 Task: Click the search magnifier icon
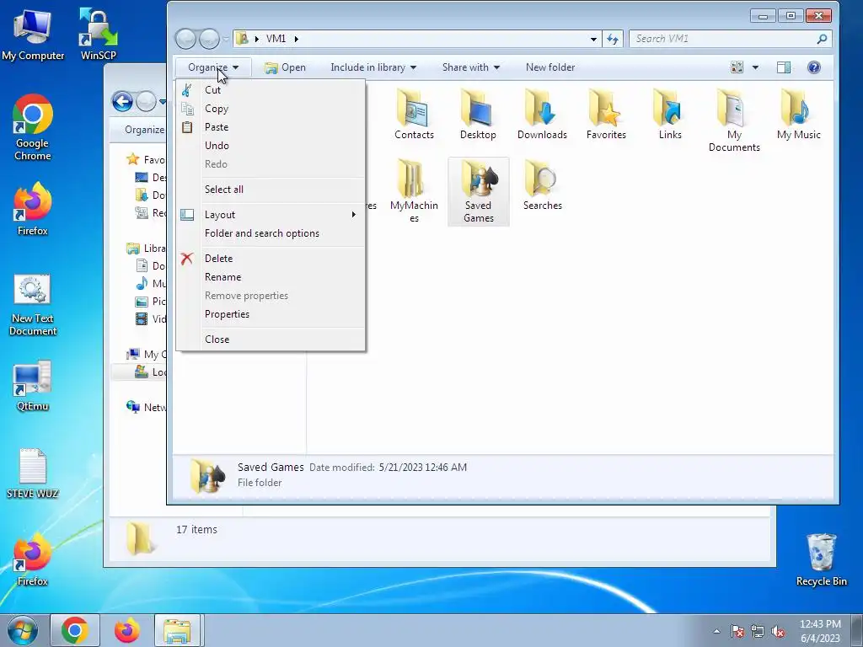[x=822, y=39]
